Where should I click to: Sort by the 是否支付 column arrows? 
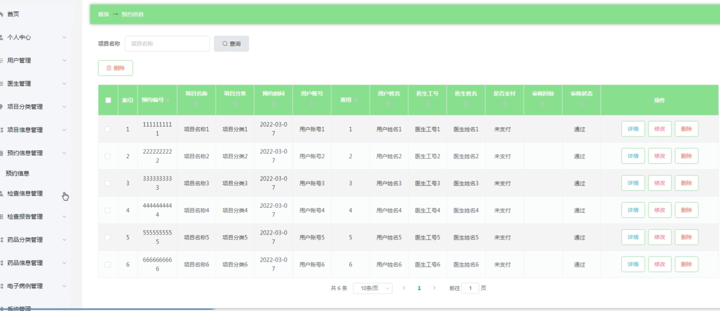click(x=504, y=104)
